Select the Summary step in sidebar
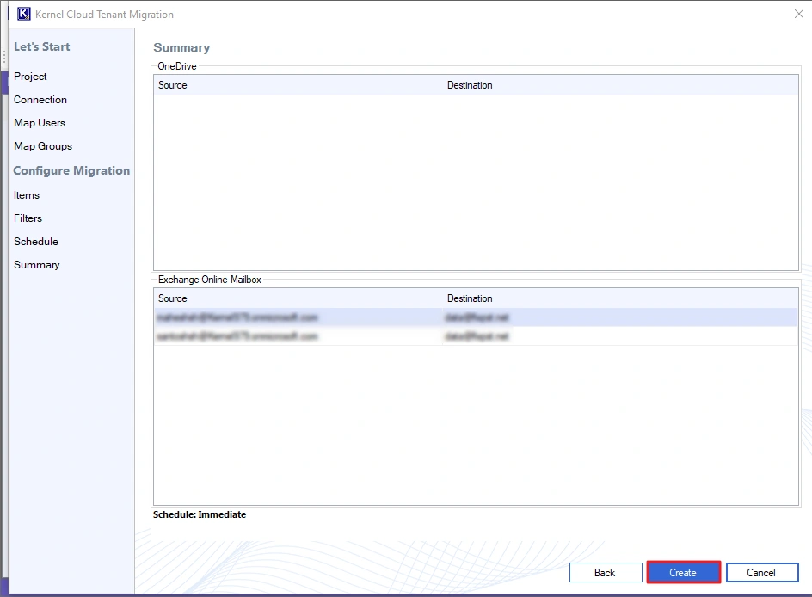 37,265
